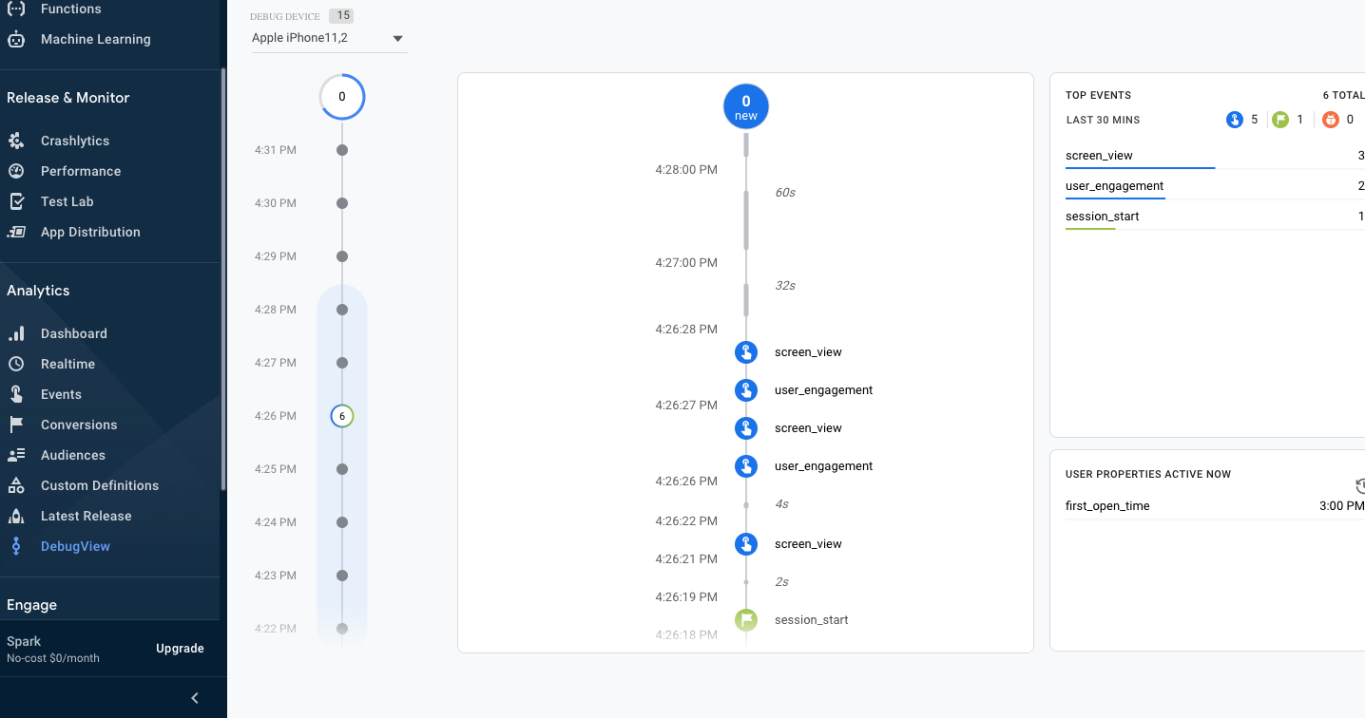Select the 4:26 PM minute marker with 6 events

click(x=342, y=416)
